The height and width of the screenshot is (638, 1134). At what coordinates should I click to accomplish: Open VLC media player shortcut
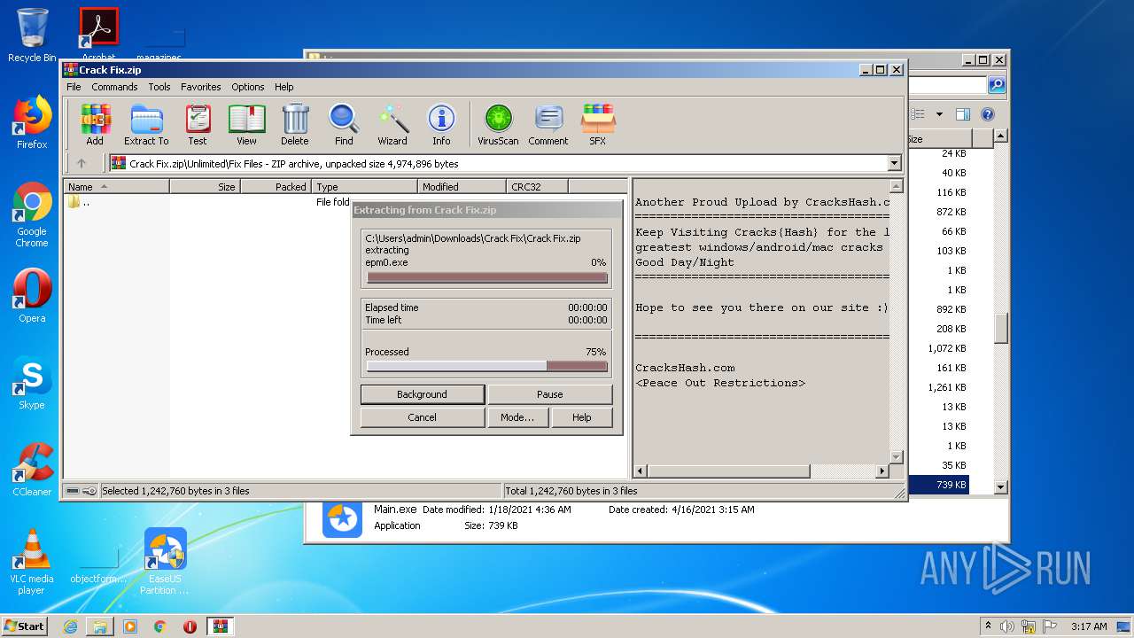tap(32, 562)
